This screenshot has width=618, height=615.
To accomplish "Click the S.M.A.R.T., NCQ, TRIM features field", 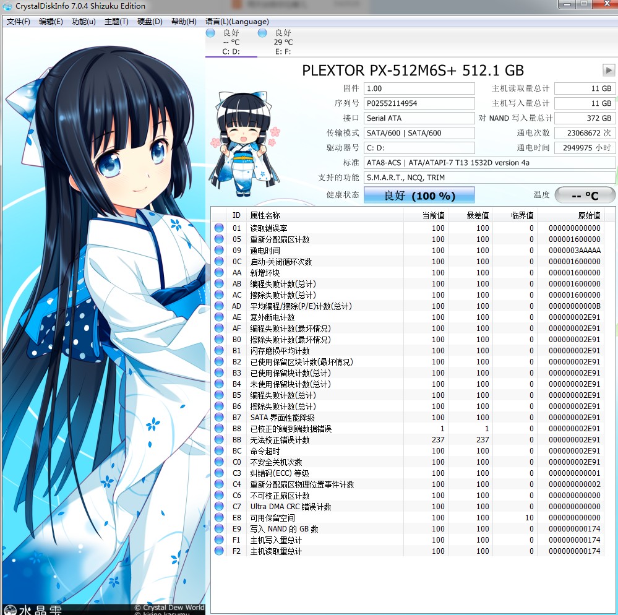I will (489, 178).
